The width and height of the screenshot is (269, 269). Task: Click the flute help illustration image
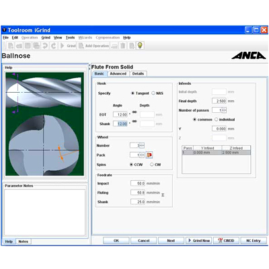[44, 124]
